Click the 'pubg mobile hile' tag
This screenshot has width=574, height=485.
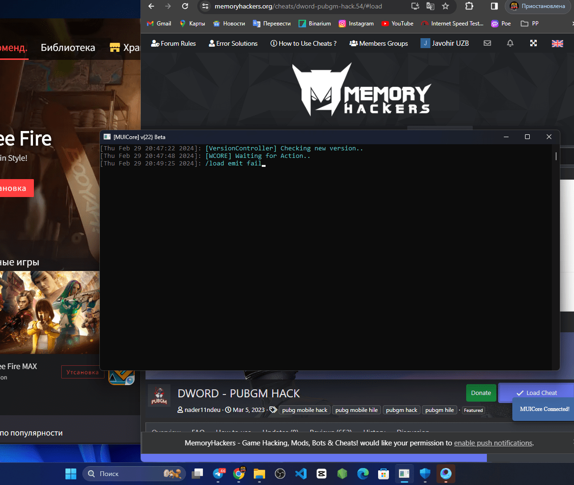356,410
